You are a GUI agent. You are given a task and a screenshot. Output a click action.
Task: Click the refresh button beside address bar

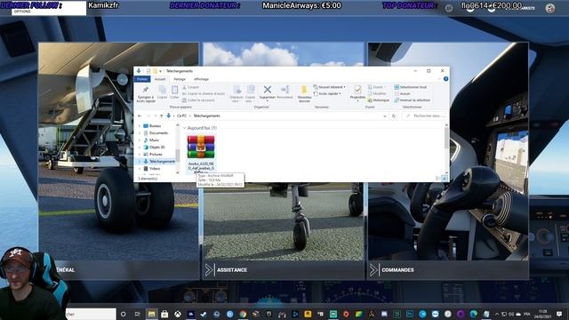(394, 116)
